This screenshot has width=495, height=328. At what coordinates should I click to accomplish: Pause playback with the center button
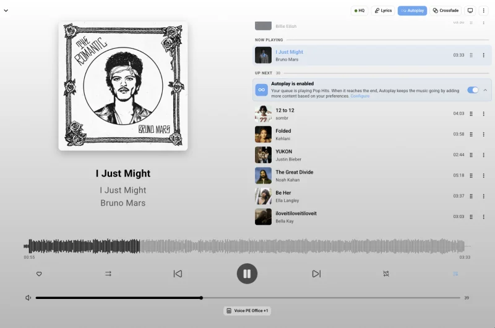247,274
